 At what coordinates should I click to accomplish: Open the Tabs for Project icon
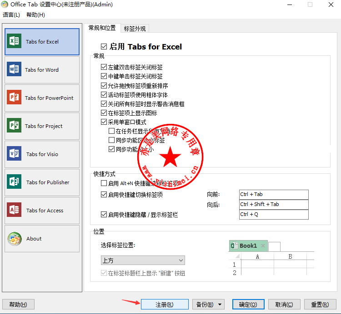pos(14,125)
